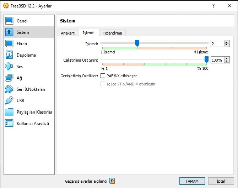Raise execution cap with up arrow
Image resolution: width=238 pixels, height=188 pixels.
(x=227, y=59)
